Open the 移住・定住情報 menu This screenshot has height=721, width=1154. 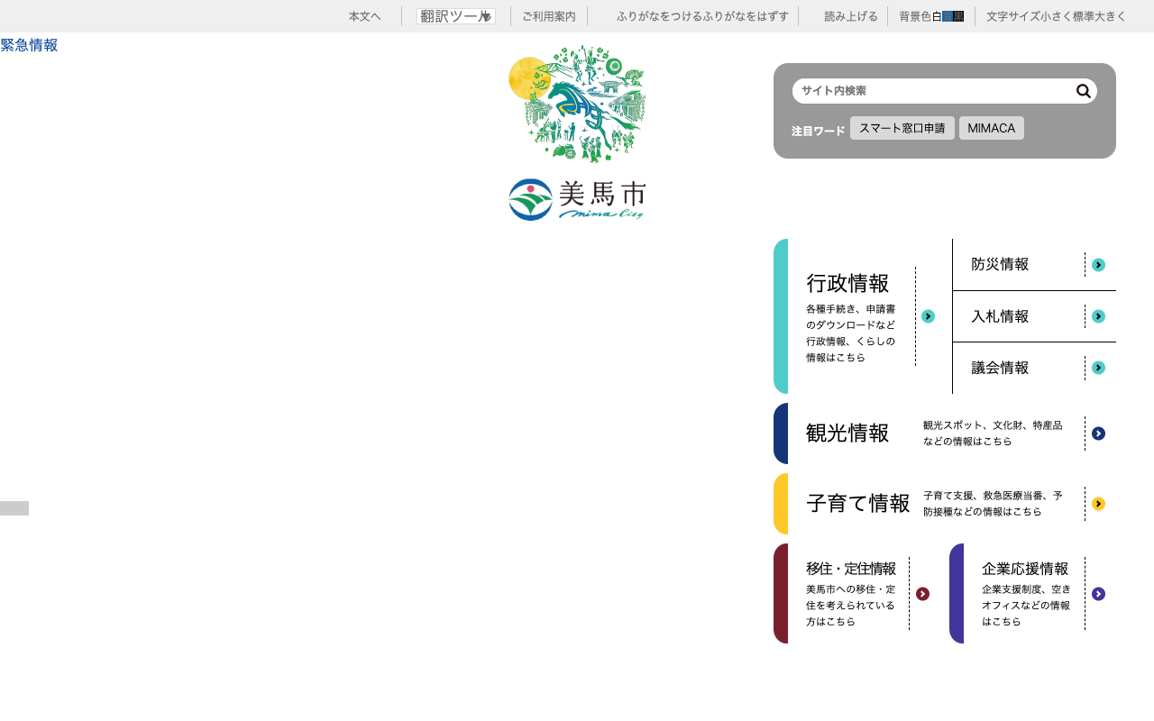[x=856, y=594]
